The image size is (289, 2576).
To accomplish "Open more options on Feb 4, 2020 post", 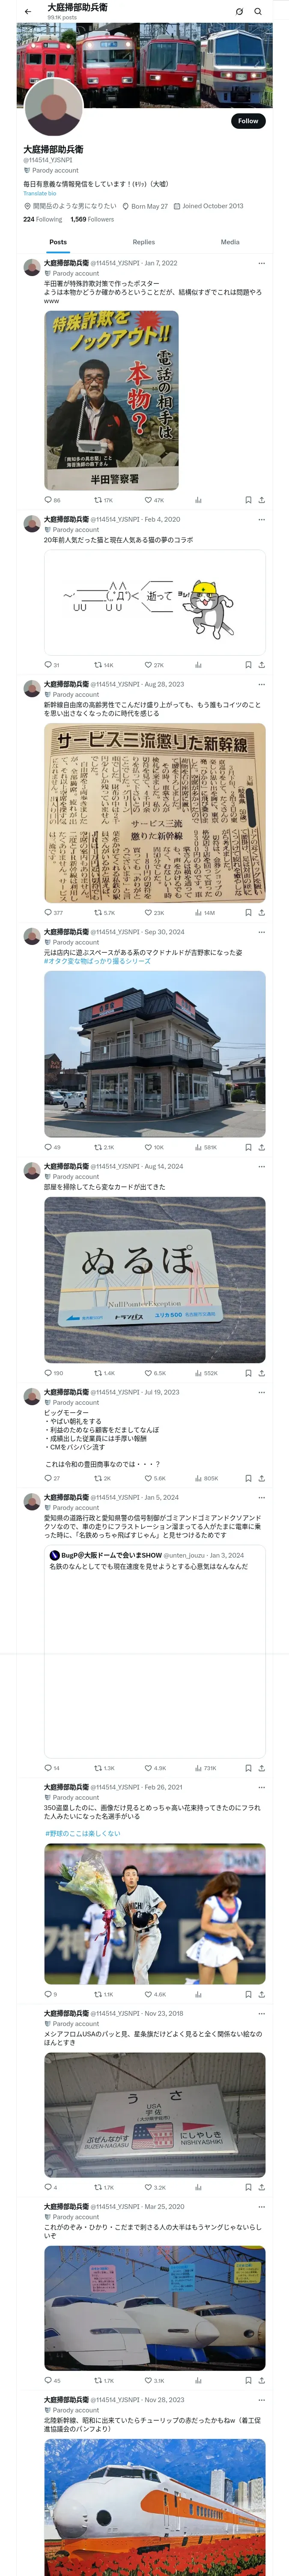I will [x=262, y=519].
